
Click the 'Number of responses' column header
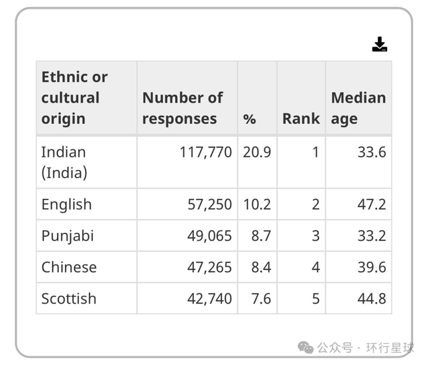pos(182,108)
